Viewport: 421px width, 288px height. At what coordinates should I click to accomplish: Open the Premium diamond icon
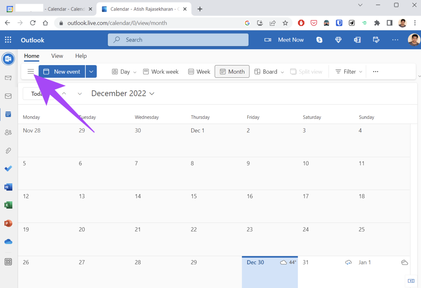coord(338,40)
